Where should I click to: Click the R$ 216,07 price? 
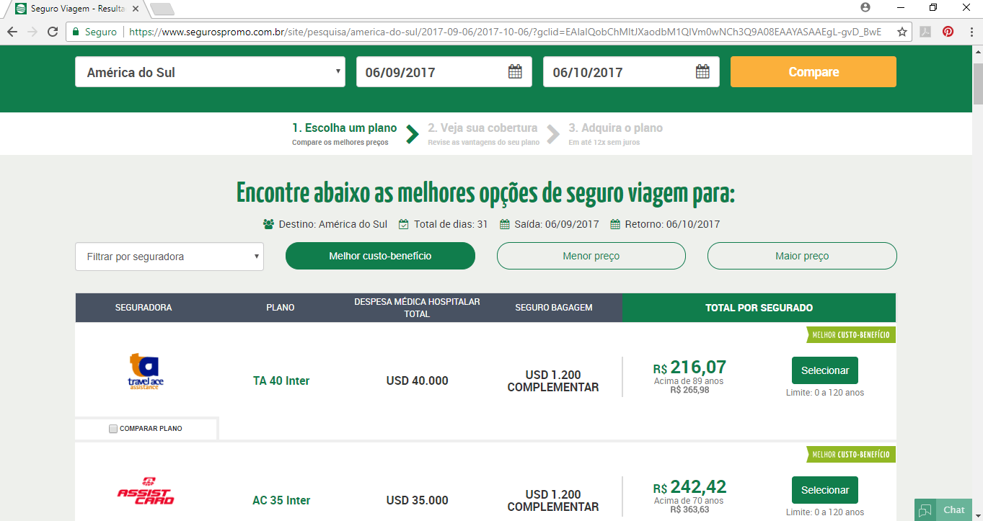click(x=689, y=367)
